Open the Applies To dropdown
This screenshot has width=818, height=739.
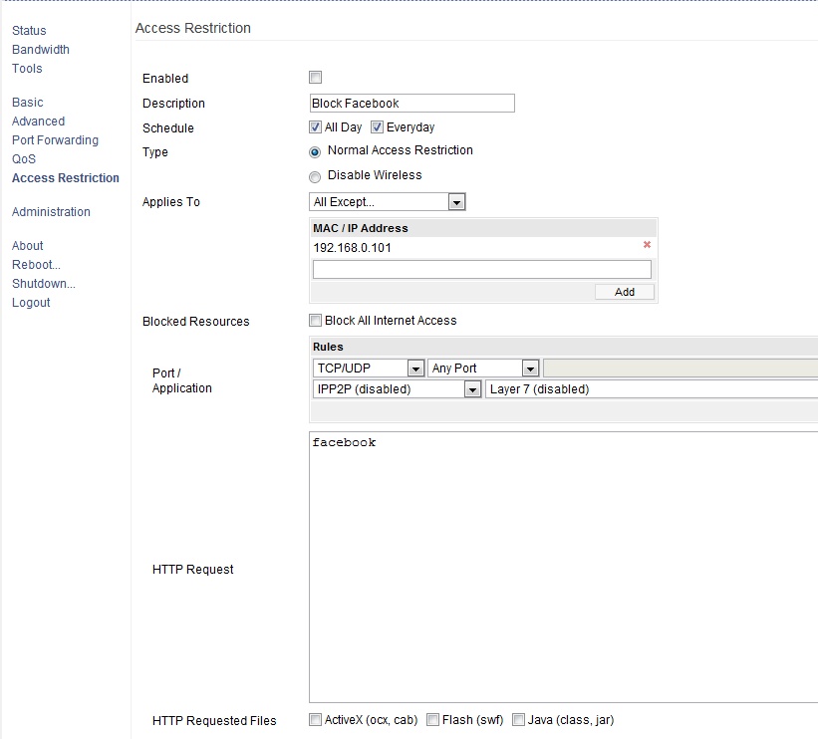point(388,202)
